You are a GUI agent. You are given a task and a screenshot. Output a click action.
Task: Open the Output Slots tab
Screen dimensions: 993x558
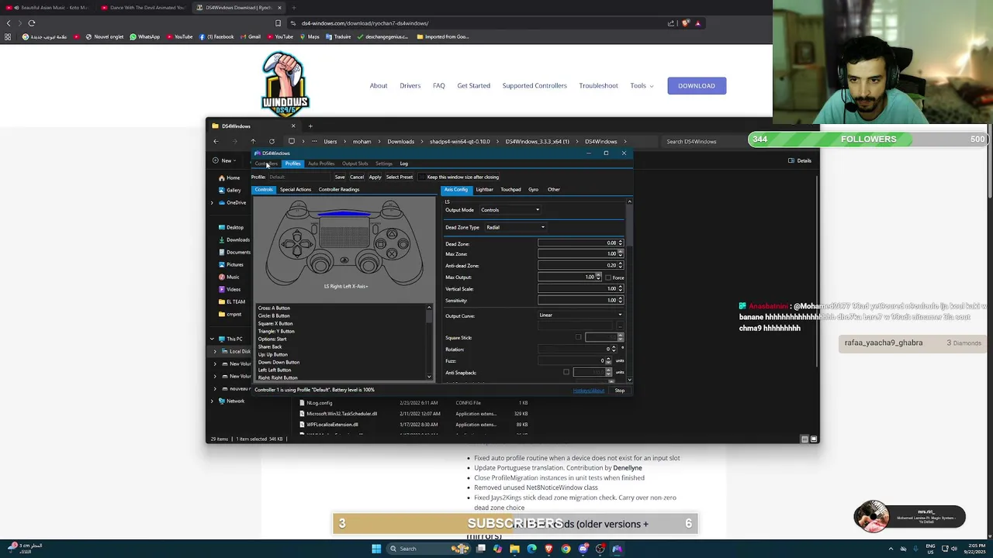tap(355, 164)
